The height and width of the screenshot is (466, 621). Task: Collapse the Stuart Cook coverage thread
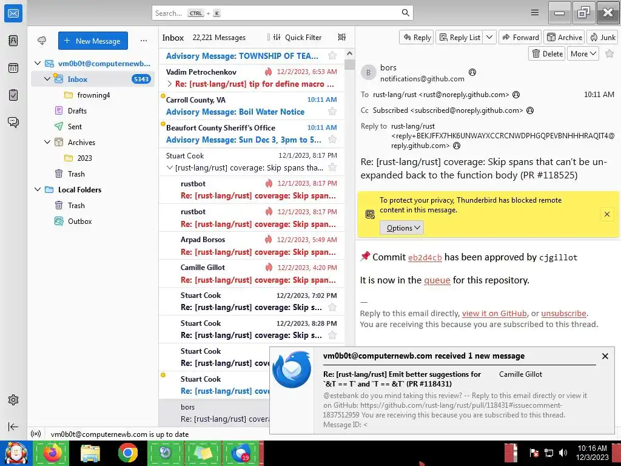tap(170, 167)
